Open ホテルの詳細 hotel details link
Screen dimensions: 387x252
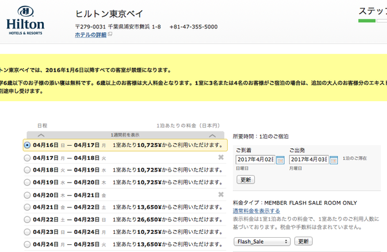tap(90, 35)
